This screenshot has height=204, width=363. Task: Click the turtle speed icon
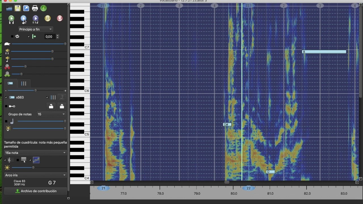(x=7, y=44)
